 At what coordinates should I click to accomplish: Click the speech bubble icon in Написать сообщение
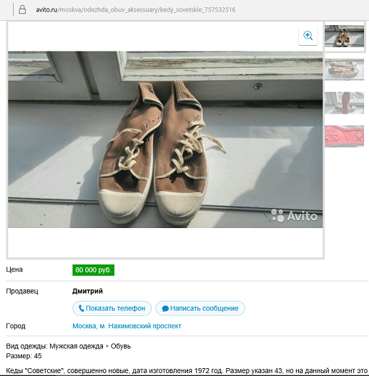pyautogui.click(x=165, y=309)
